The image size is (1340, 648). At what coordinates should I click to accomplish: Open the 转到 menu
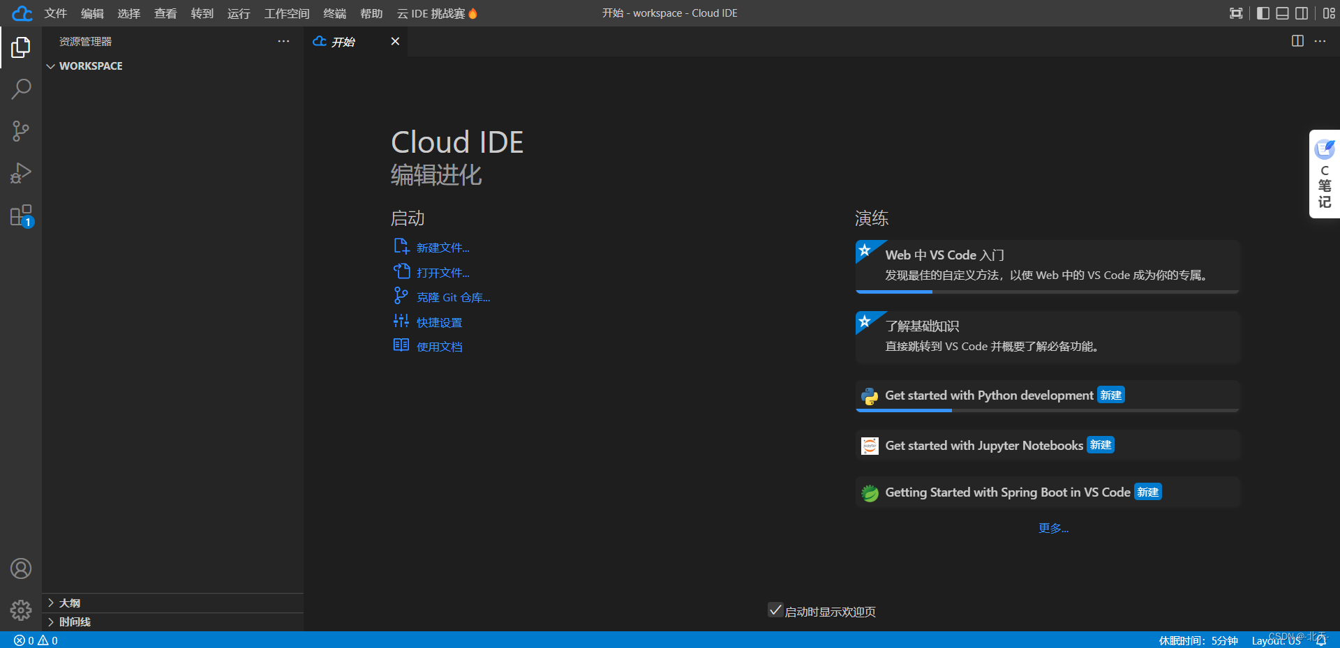(202, 13)
